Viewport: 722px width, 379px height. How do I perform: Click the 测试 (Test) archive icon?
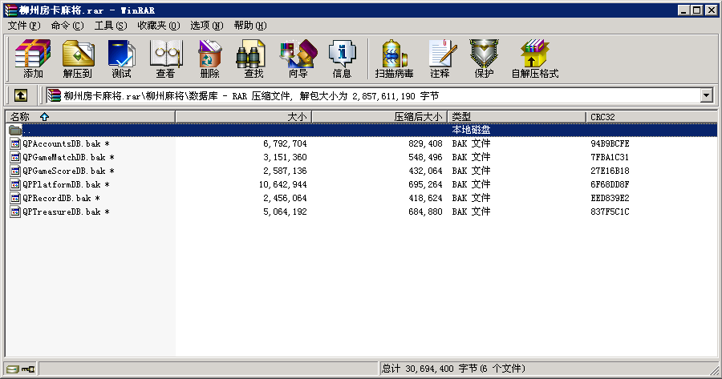tap(121, 59)
